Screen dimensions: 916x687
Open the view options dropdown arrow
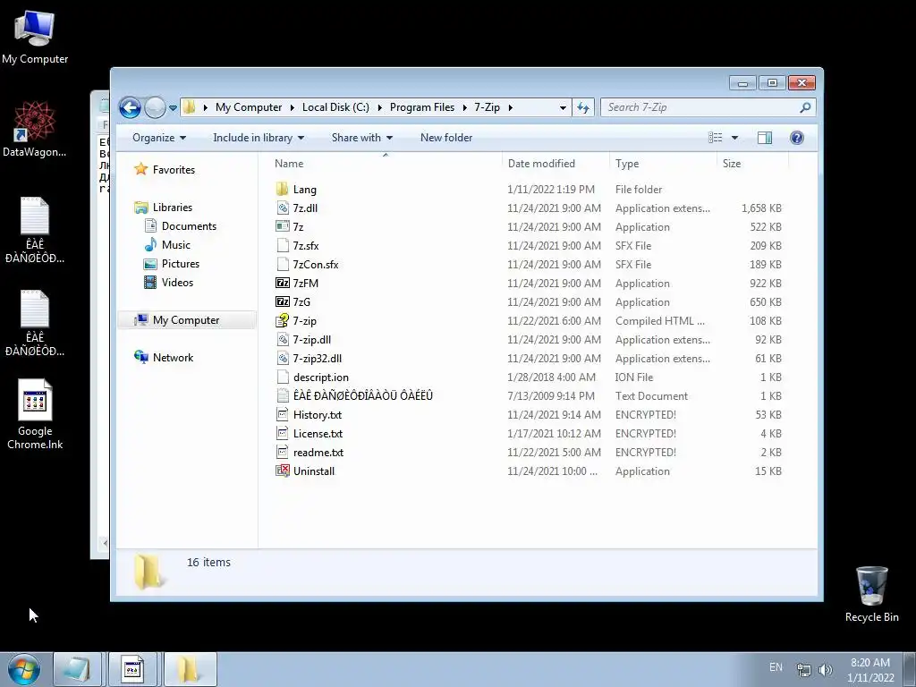[735, 138]
